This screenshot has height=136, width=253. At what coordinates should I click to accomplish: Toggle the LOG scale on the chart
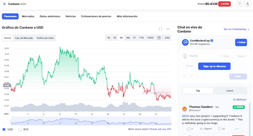point(167,38)
